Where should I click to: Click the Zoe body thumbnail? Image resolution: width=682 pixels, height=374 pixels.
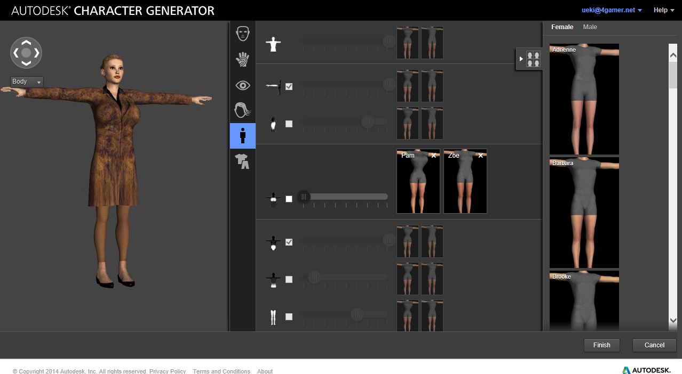point(465,181)
